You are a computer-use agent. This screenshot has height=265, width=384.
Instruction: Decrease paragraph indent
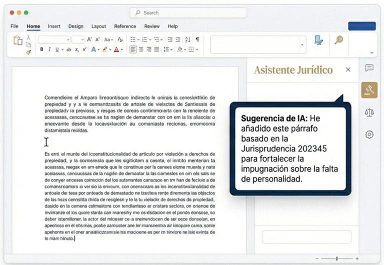point(169,39)
